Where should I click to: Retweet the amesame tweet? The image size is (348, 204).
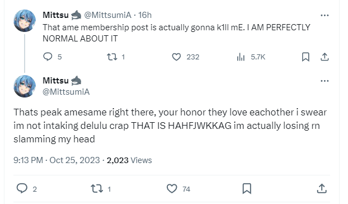coord(97,189)
